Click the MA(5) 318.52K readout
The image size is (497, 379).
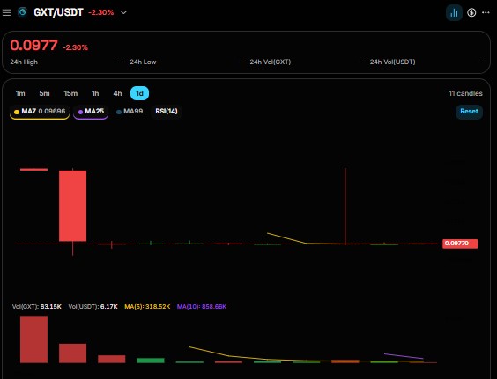[147, 307]
